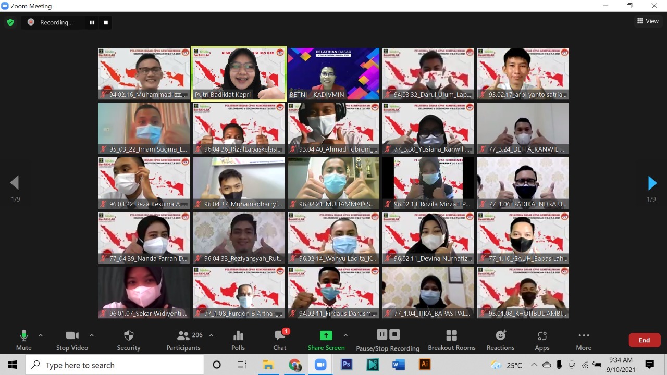667x375 pixels.
Task: Open the Apps panel
Action: click(x=542, y=340)
